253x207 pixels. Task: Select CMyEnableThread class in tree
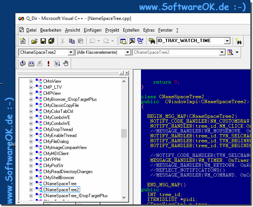tap(60, 135)
